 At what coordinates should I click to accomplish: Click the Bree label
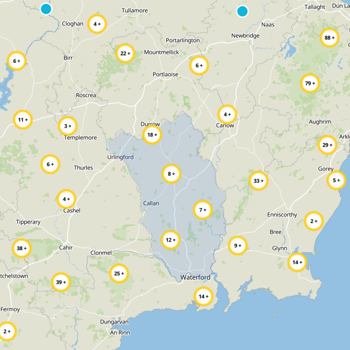tap(276, 232)
